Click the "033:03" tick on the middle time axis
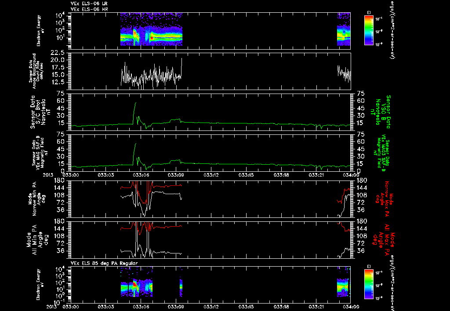 pyautogui.click(x=106, y=174)
